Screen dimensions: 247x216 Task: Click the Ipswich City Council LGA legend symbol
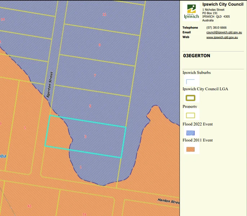pos(190,98)
